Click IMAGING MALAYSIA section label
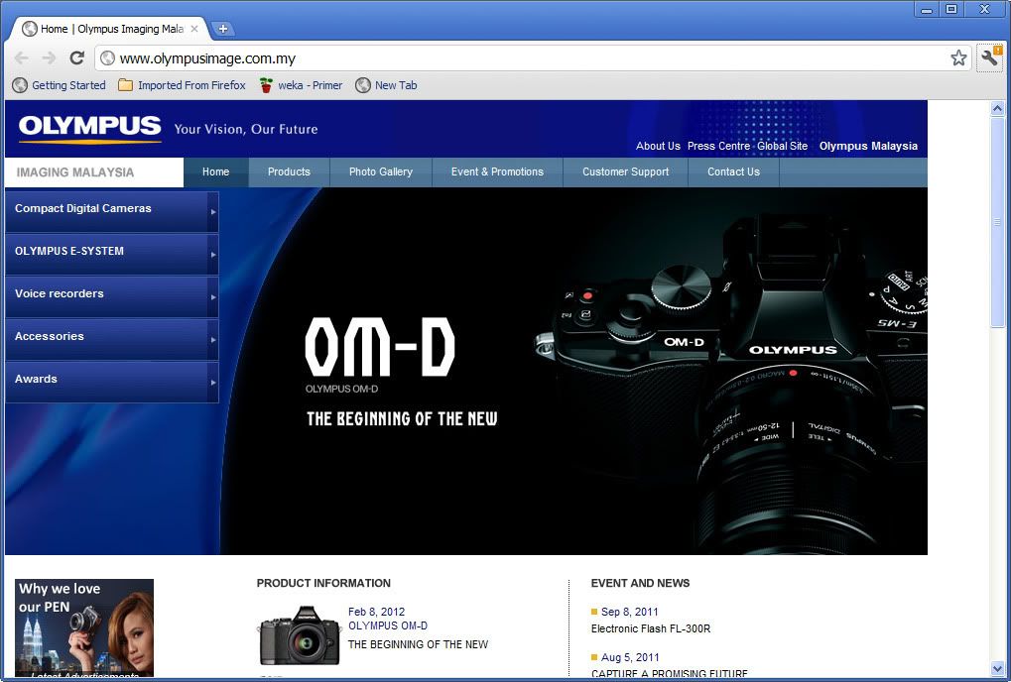The image size is (1011, 682). point(75,172)
